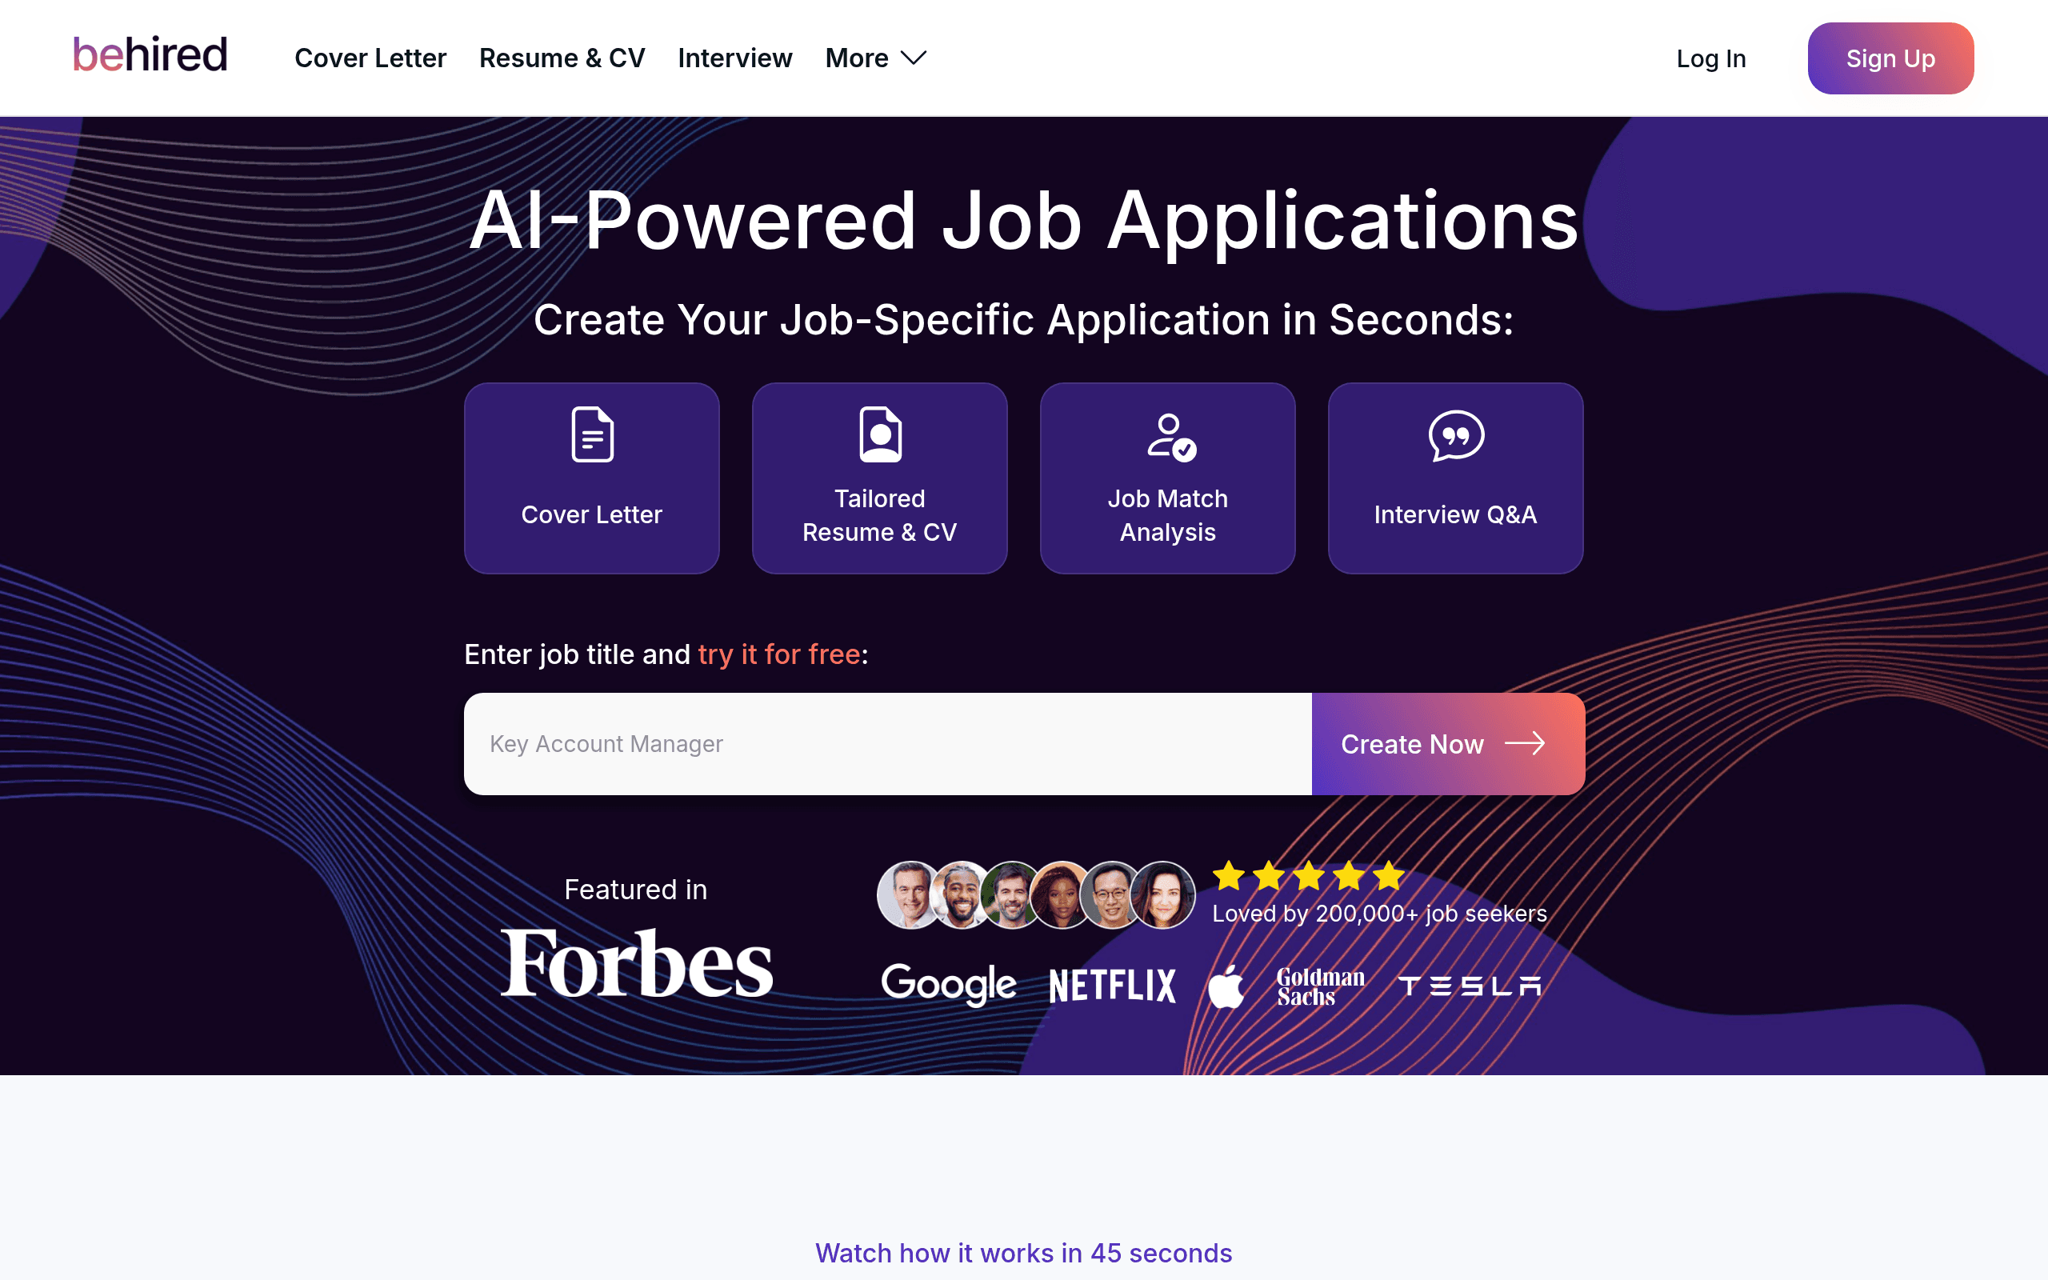Click the 'AI-Powered Job Applications' headline
The height and width of the screenshot is (1280, 2048).
[x=1024, y=222]
